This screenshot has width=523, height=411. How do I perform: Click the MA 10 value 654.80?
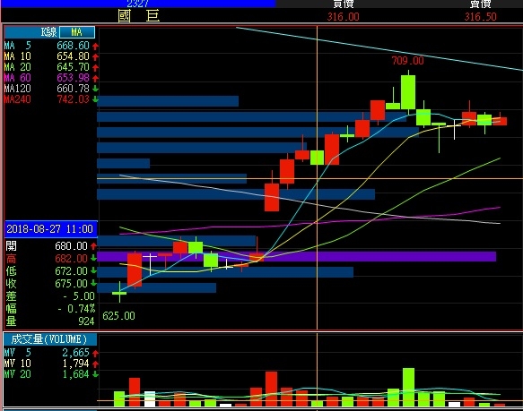73,56
